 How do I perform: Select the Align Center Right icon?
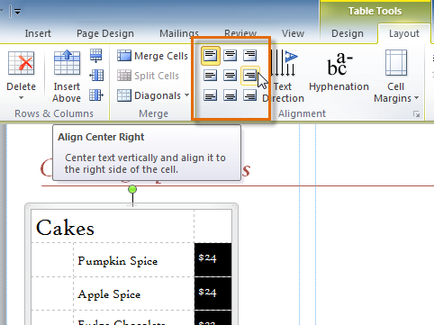(249, 76)
